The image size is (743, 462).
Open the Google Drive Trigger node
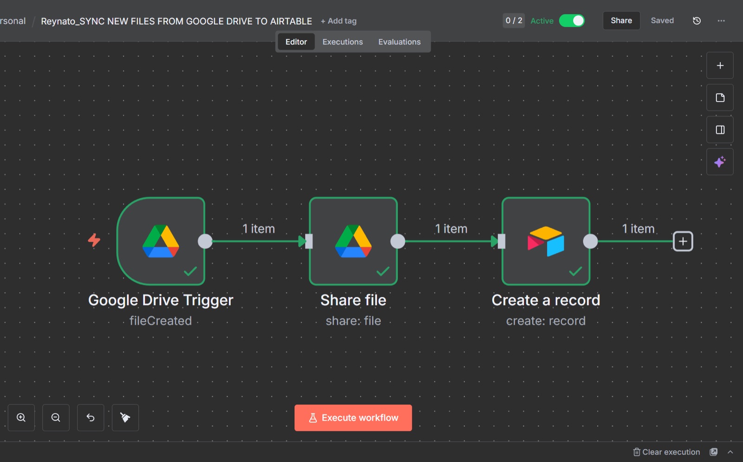click(x=161, y=241)
